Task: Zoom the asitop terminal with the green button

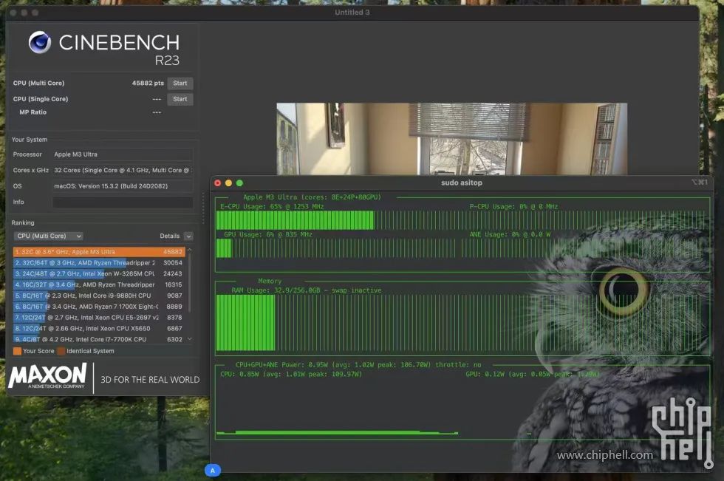Action: 239,182
